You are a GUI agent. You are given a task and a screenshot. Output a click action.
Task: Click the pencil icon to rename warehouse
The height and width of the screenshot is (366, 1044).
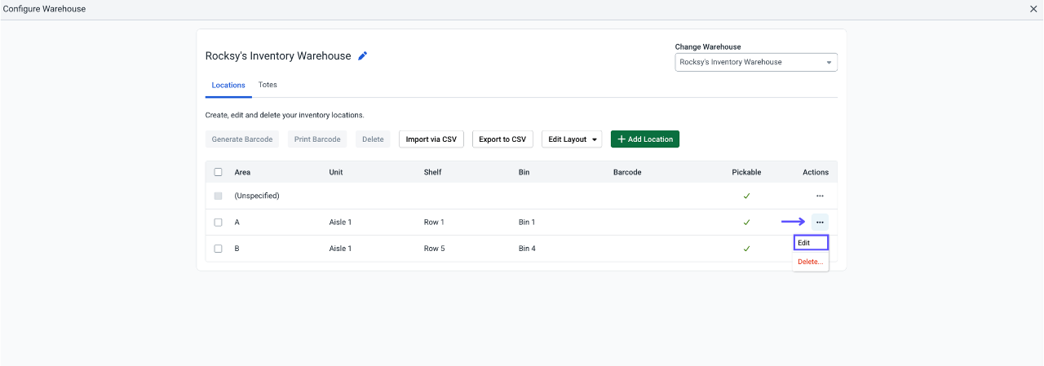(x=363, y=56)
